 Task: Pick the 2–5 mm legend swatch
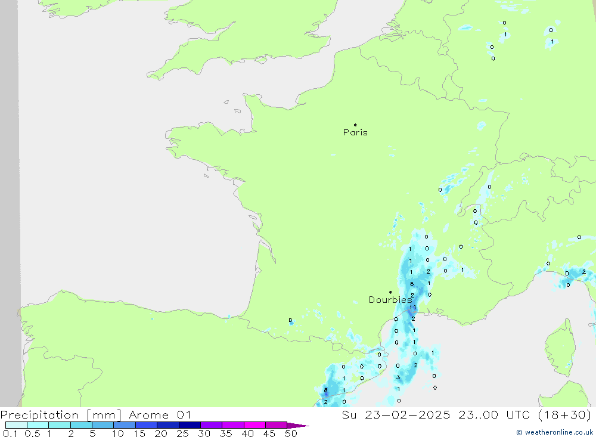point(81,425)
